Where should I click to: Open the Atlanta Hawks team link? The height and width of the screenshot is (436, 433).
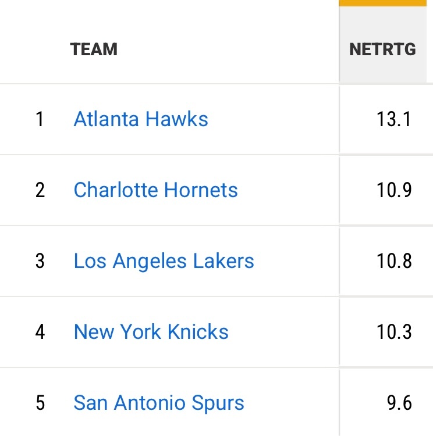[x=141, y=119]
